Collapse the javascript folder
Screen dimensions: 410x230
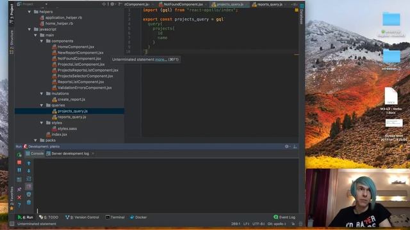tap(29, 29)
